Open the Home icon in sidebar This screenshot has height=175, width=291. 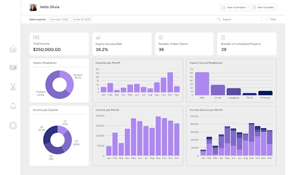pyautogui.click(x=13, y=49)
